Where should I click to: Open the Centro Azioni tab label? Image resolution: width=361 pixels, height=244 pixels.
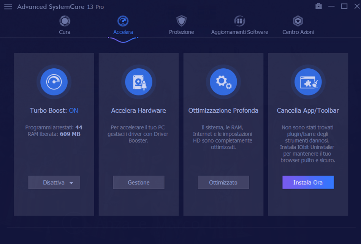tap(298, 32)
